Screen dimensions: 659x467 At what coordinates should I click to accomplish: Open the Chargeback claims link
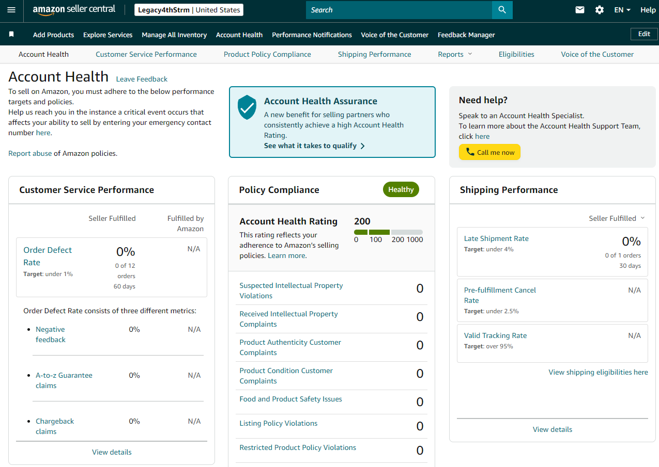[55, 426]
